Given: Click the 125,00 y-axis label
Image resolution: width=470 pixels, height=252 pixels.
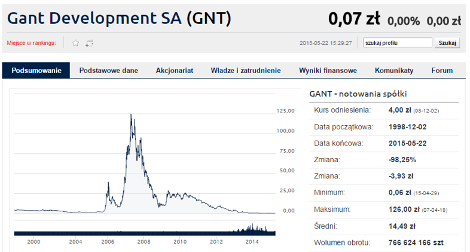Looking at the screenshot, I should tap(286, 111).
